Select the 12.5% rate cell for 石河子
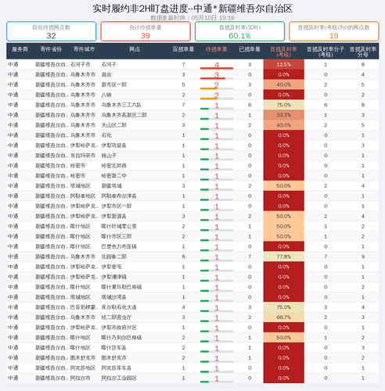 (283, 64)
